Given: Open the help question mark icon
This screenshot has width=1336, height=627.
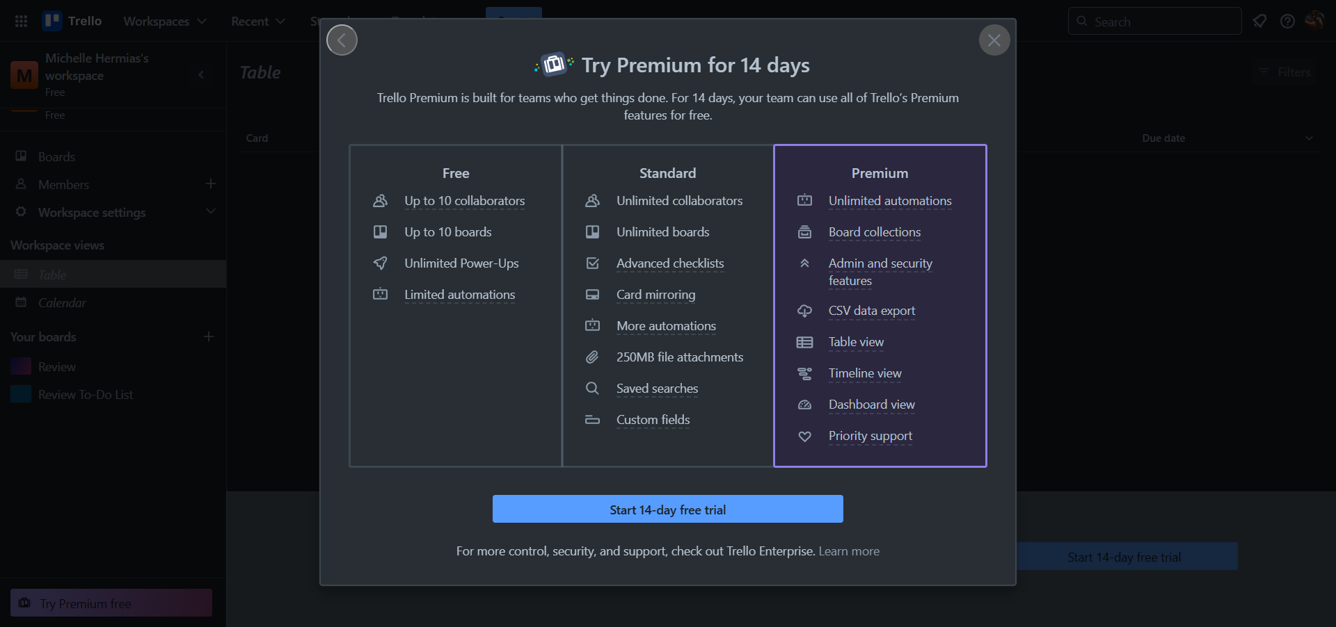Looking at the screenshot, I should (x=1287, y=21).
